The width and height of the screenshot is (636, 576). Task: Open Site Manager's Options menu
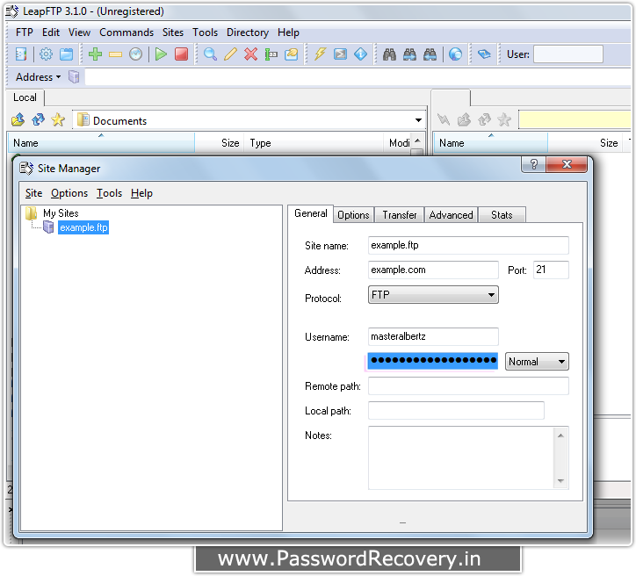(69, 193)
